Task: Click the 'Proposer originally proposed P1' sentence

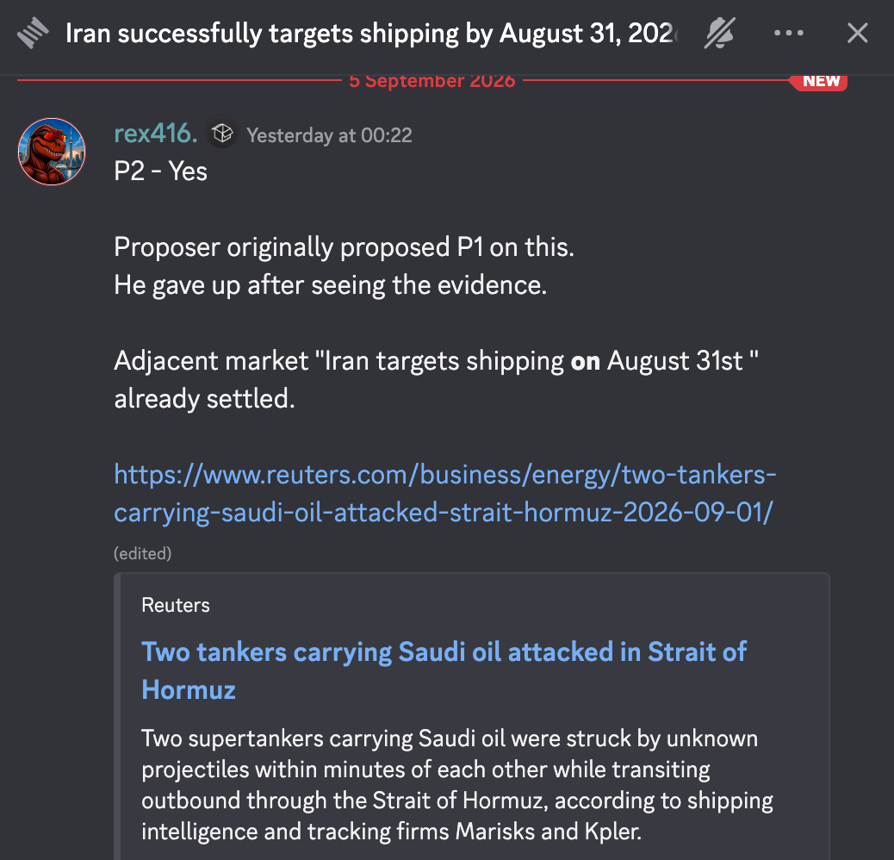Action: [x=345, y=247]
